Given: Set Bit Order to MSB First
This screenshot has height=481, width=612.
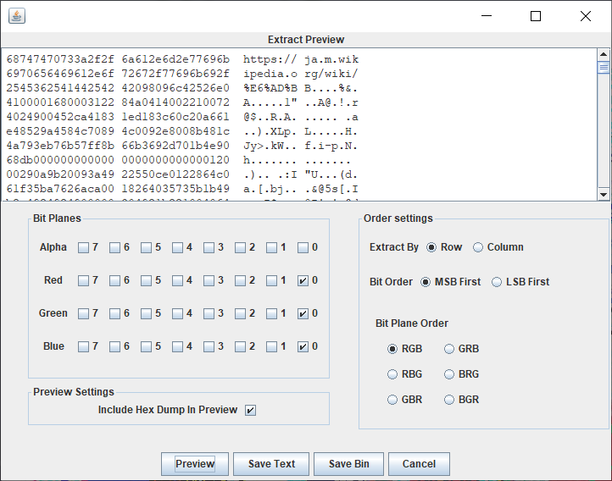Looking at the screenshot, I should [426, 282].
